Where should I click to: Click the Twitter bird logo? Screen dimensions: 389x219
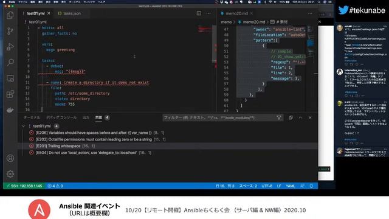pyautogui.click(x=343, y=10)
